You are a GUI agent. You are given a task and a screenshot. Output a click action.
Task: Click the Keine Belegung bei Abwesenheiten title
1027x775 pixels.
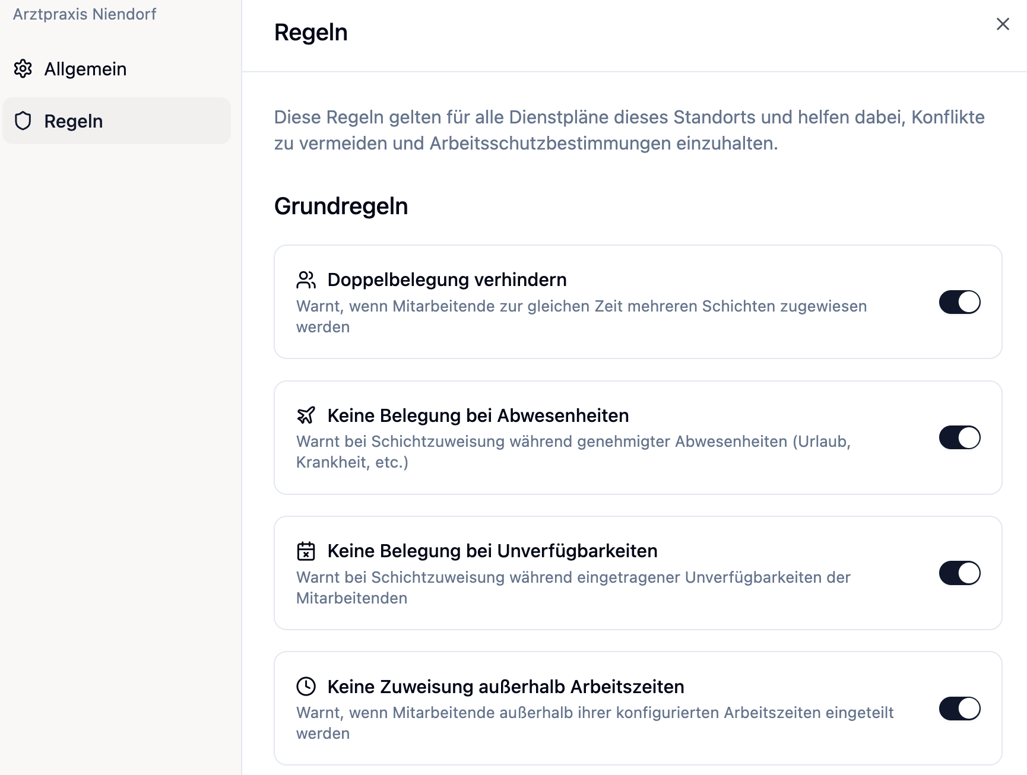[x=478, y=415]
